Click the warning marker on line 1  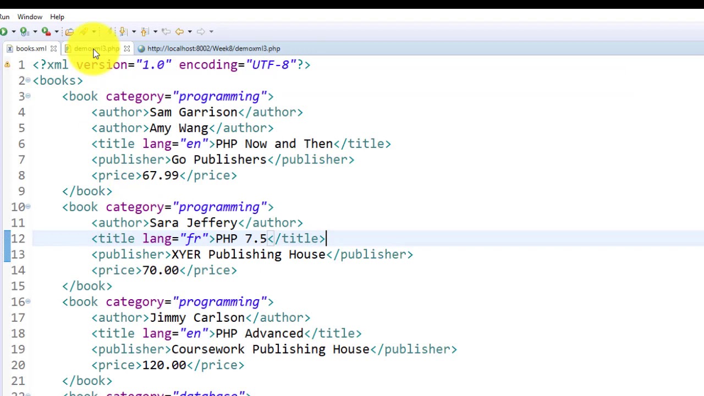click(7, 65)
